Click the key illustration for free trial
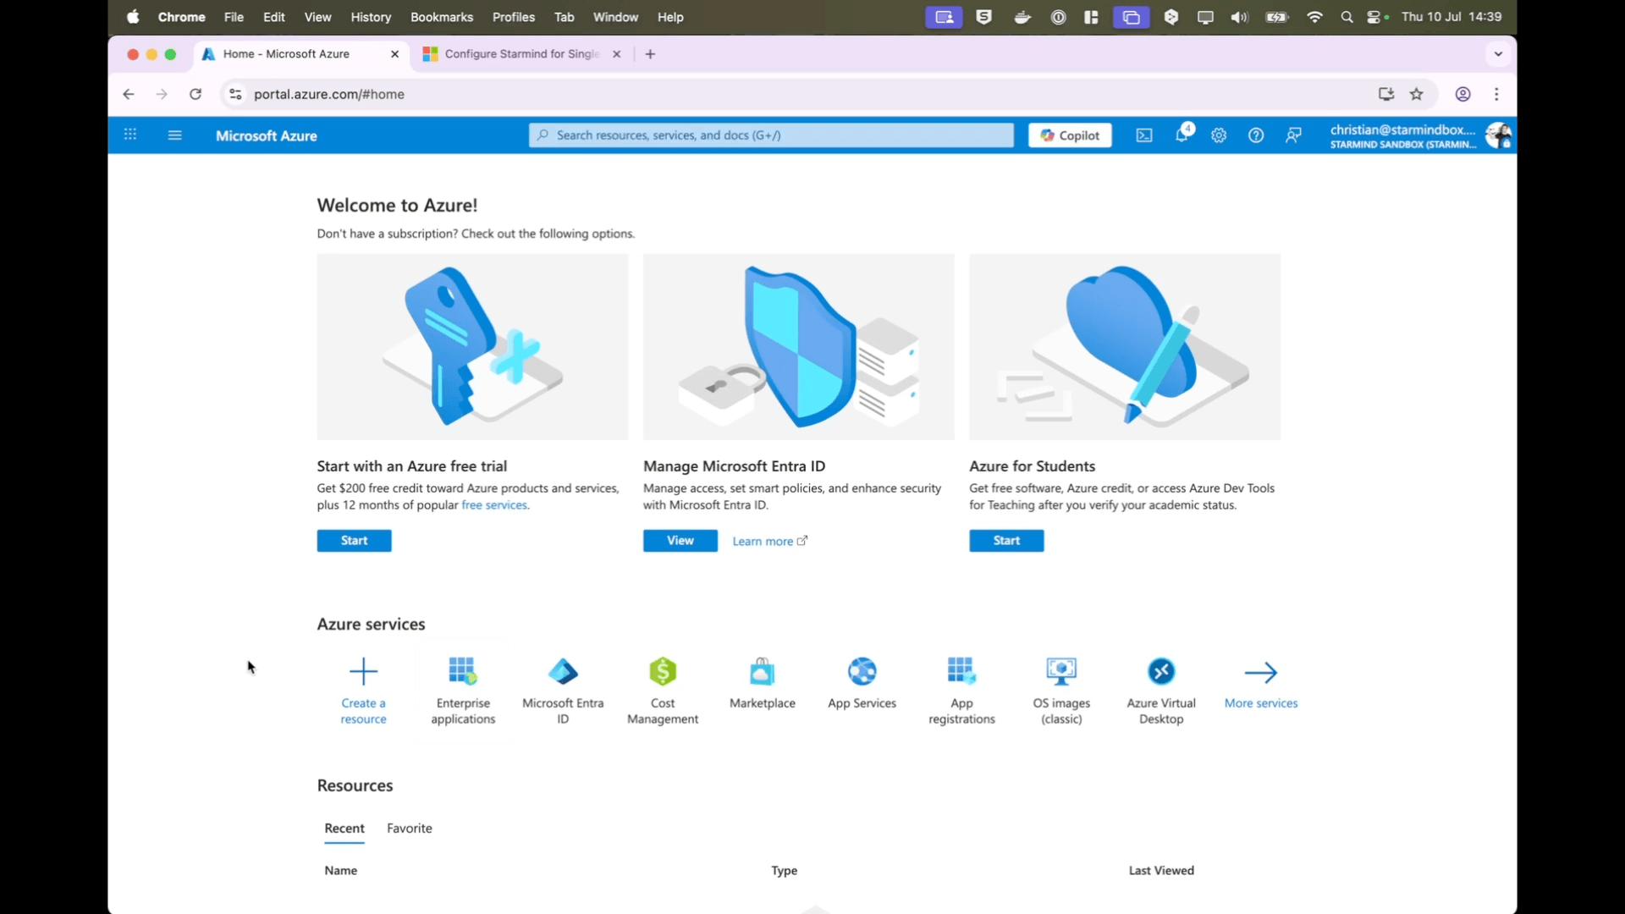Image resolution: width=1625 pixels, height=914 pixels. [x=472, y=347]
